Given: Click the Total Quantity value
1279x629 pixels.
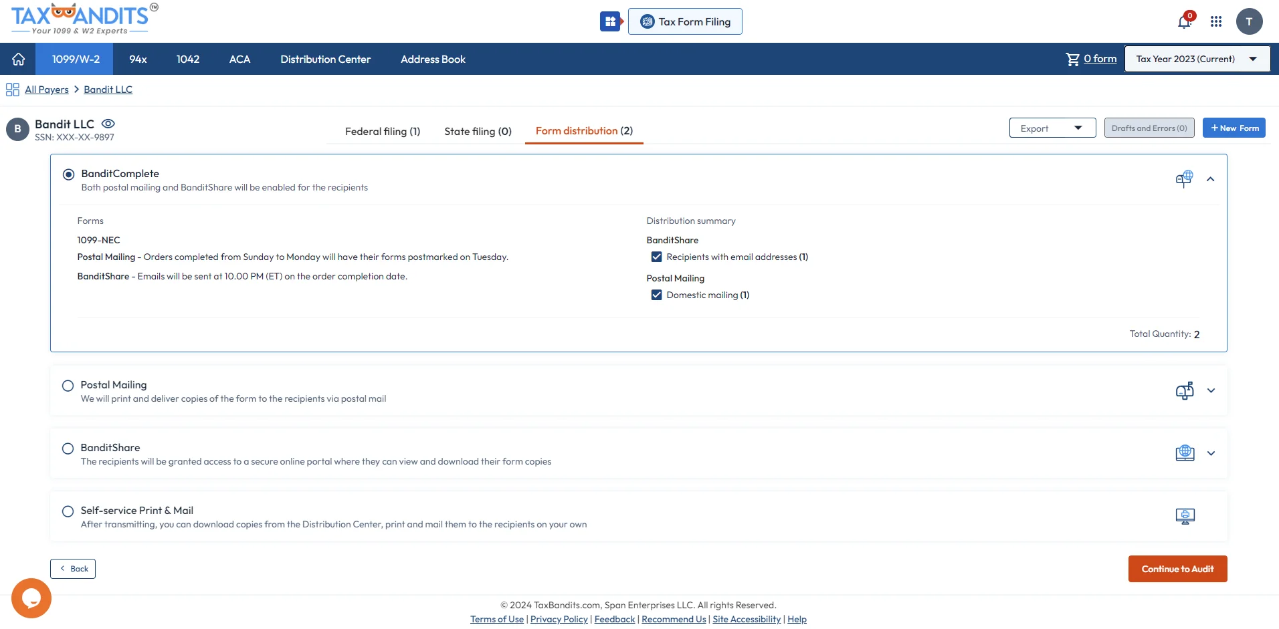Looking at the screenshot, I should [1197, 334].
